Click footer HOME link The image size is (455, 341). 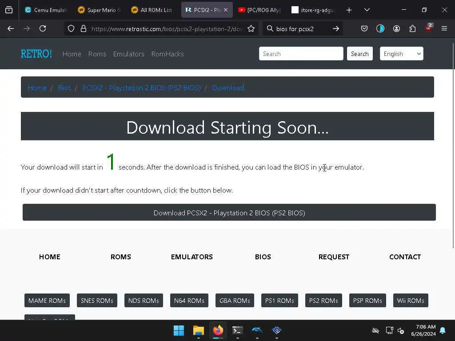pyautogui.click(x=50, y=257)
